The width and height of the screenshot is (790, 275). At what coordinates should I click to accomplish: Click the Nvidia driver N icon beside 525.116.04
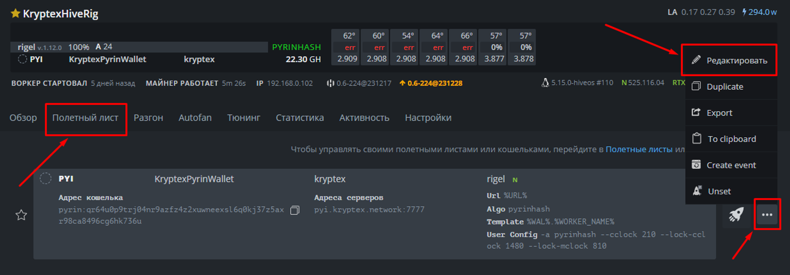click(x=624, y=82)
